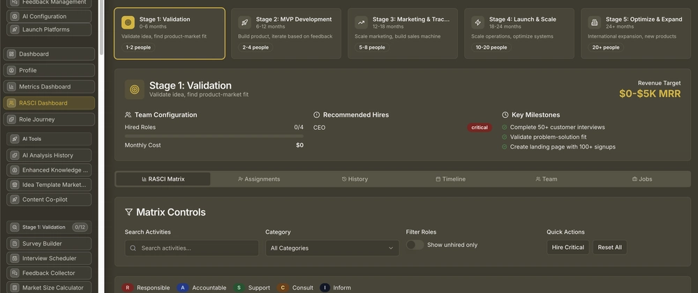The image size is (698, 293).
Task: Go to Dashboard sidebar item
Action: coord(49,54)
